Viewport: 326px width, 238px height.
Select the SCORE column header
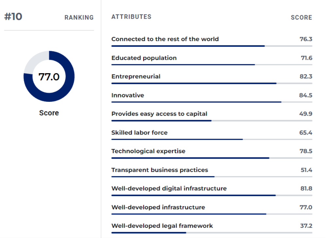[301, 18]
